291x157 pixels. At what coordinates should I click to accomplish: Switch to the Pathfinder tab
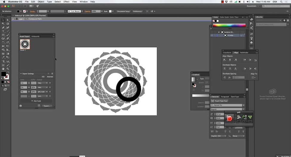pos(244,53)
